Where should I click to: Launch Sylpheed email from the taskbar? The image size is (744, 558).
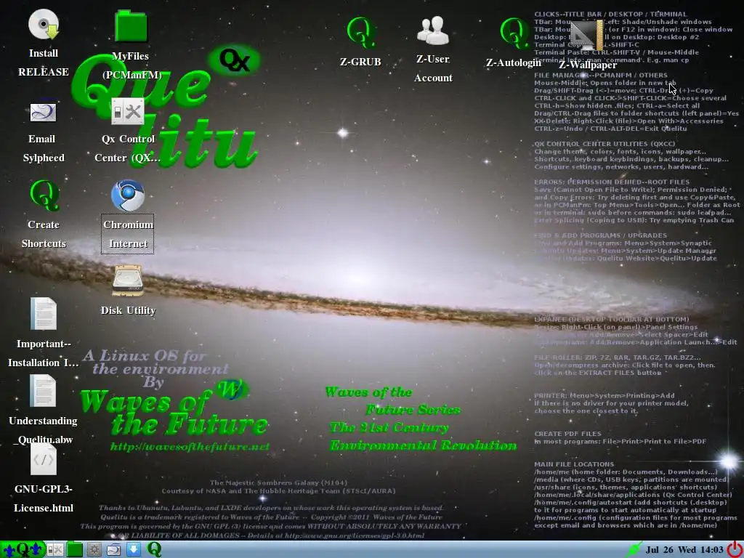pos(113,550)
